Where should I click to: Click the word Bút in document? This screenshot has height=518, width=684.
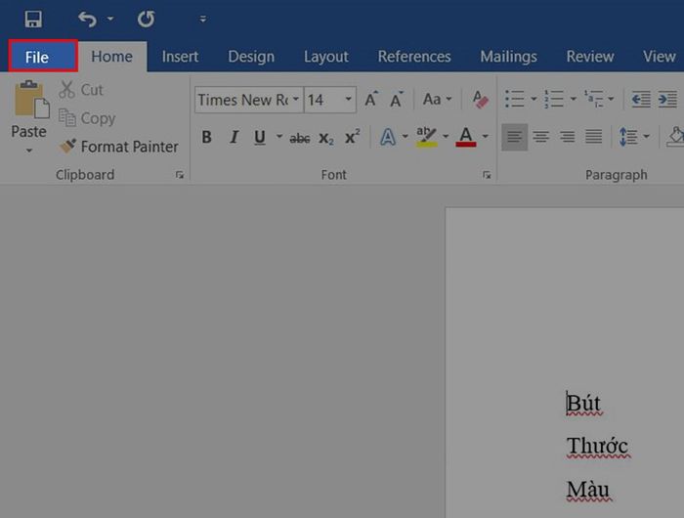[583, 404]
